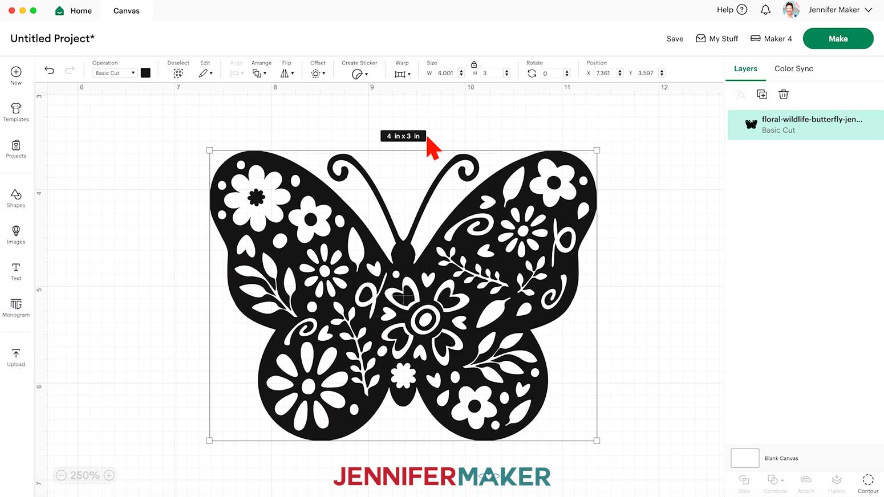Open notifications bell
The height and width of the screenshot is (497, 884).
765,10
